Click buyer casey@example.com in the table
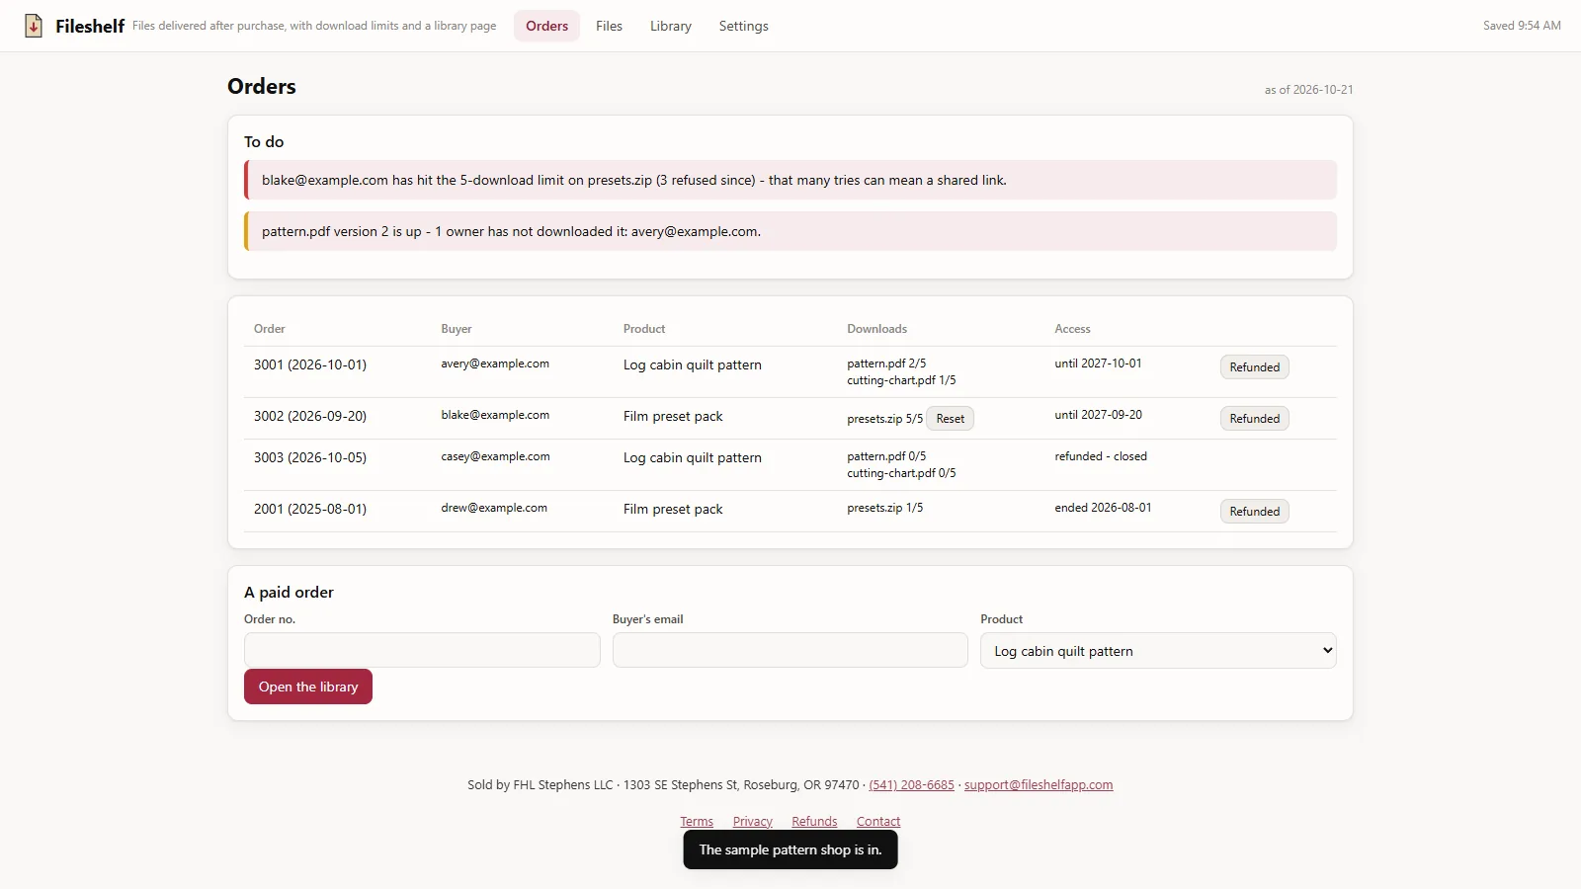Viewport: 1581px width, 889px height. tap(495, 456)
